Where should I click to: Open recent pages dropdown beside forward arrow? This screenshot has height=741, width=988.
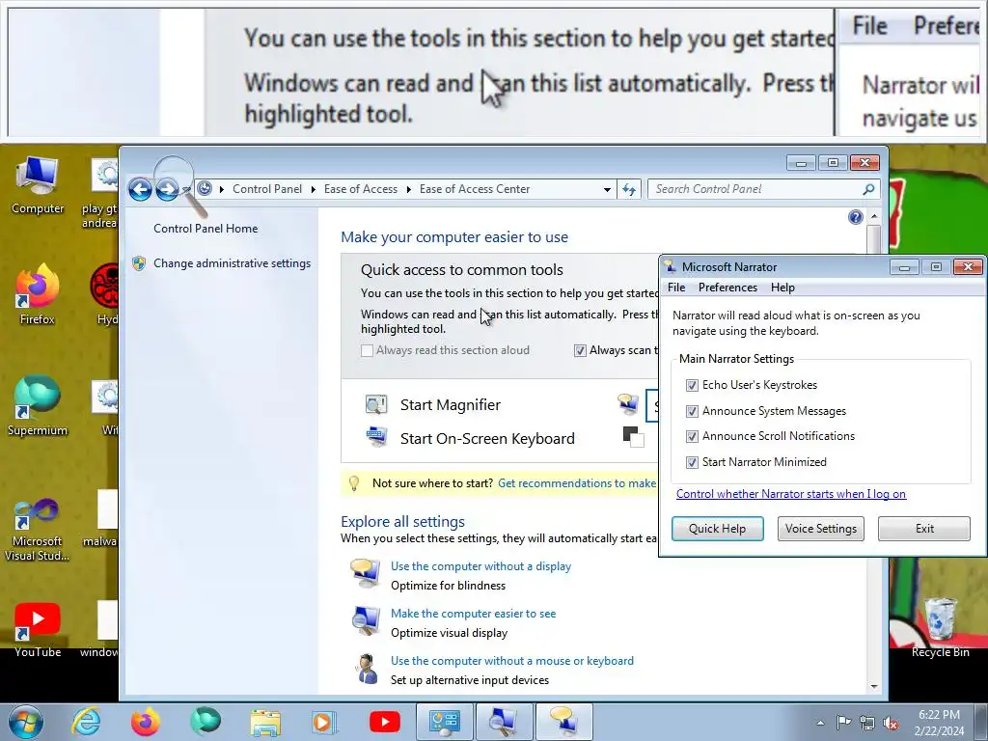pos(186,189)
